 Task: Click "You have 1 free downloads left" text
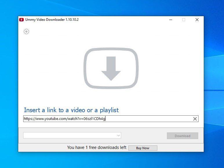[97, 147]
